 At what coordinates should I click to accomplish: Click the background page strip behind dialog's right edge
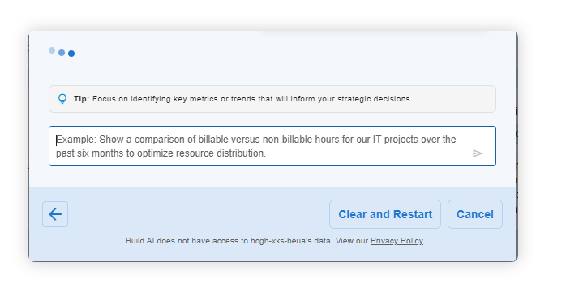coord(517,144)
